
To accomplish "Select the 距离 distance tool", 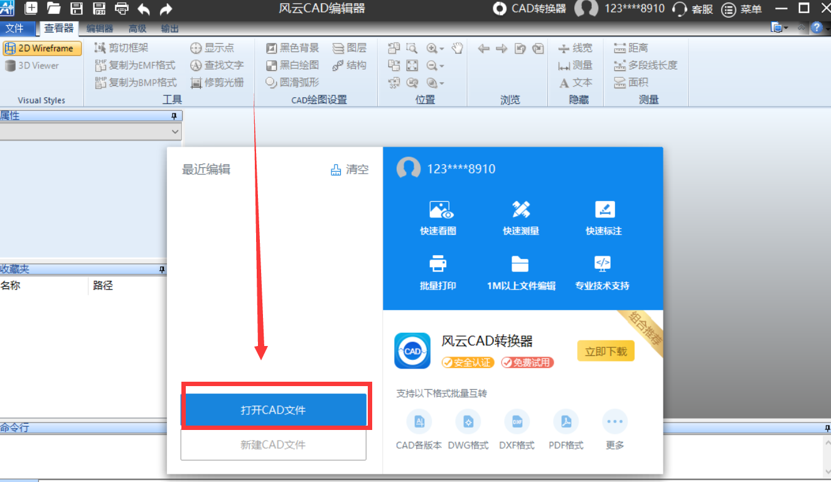I will (631, 48).
